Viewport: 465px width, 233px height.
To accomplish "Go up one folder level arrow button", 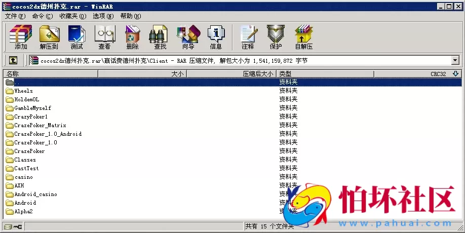I will click(13, 60).
